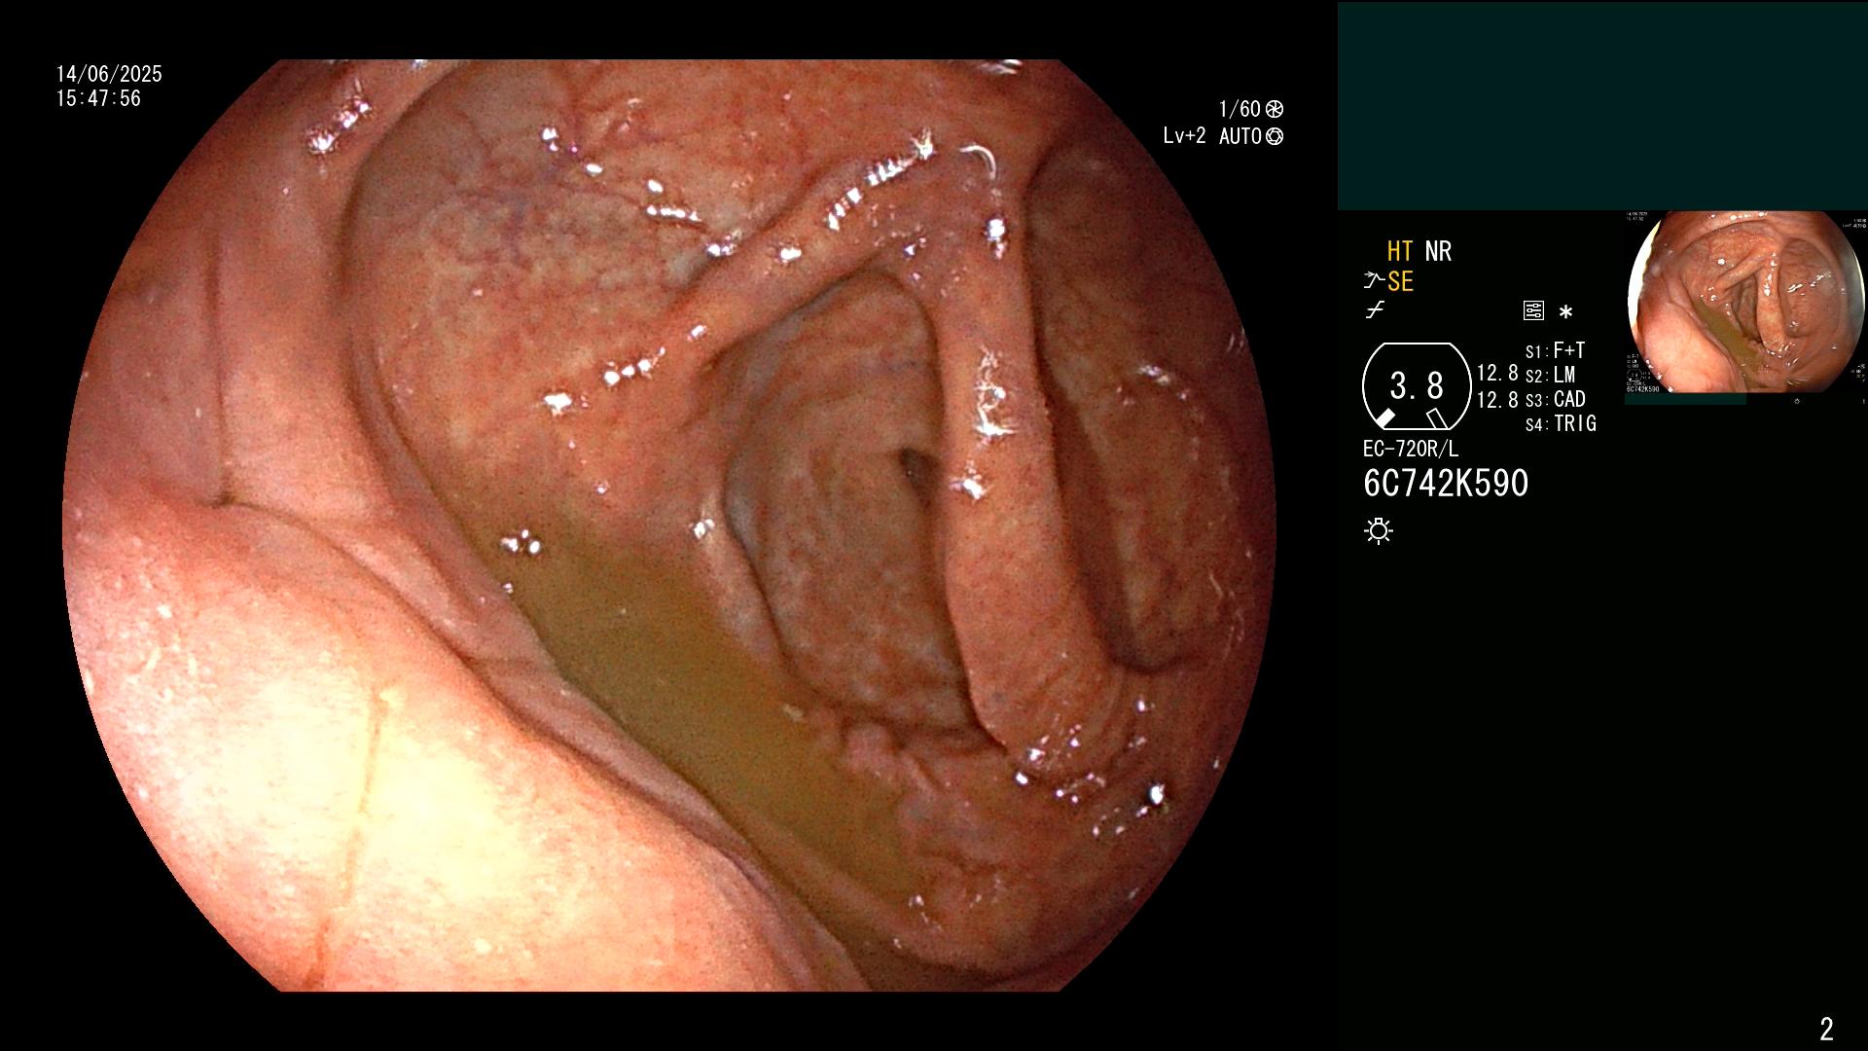
Task: Click the SE enhancement label
Action: pos(1400,281)
